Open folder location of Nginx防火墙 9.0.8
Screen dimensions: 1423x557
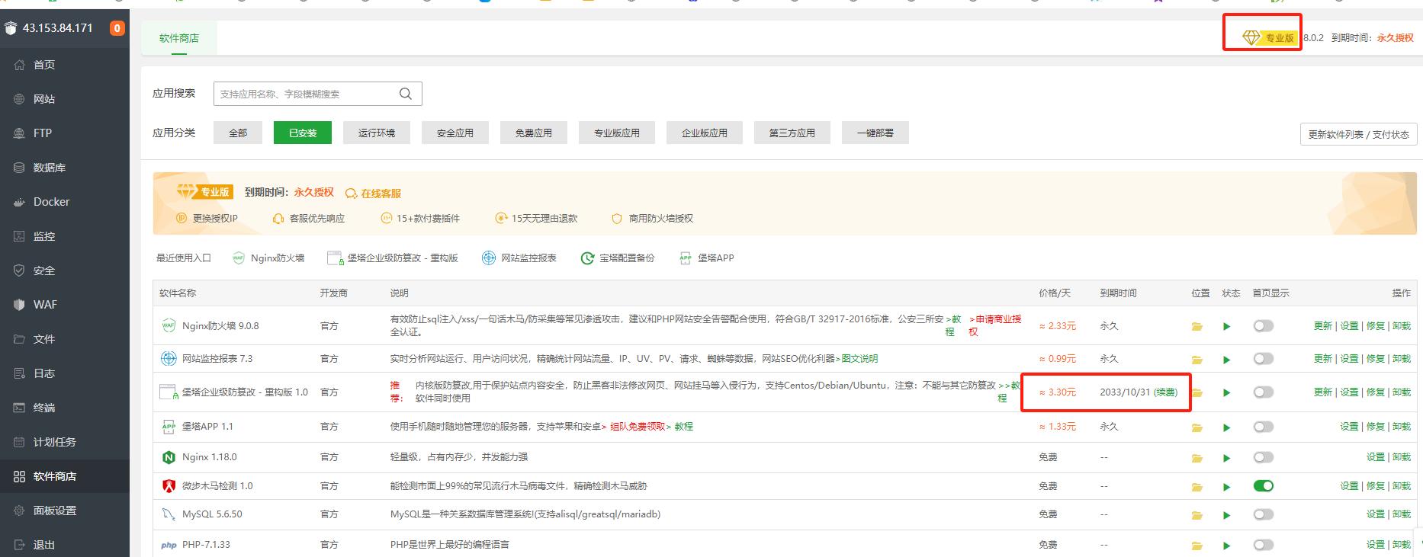point(1197,327)
